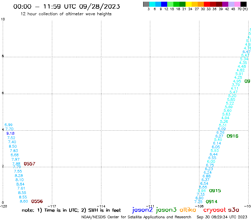This screenshot has width=251, height=220.
Task: Click the gray swatch in the legend
Action: click(x=146, y=4)
